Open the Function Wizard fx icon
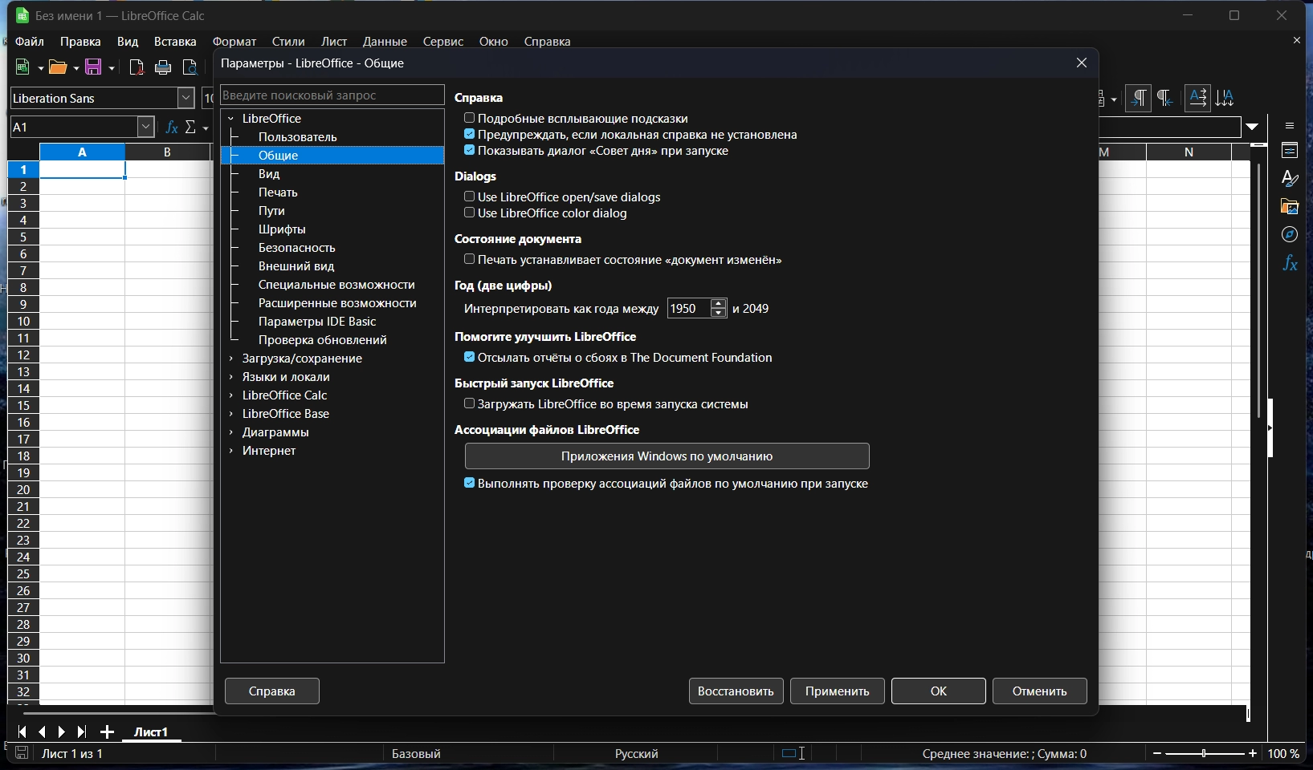The width and height of the screenshot is (1313, 770). (x=171, y=127)
